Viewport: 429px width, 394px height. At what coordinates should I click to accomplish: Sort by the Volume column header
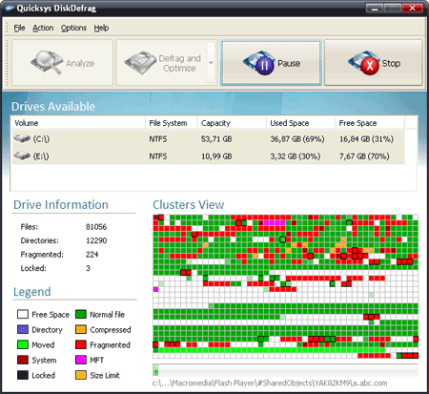pyautogui.click(x=78, y=123)
